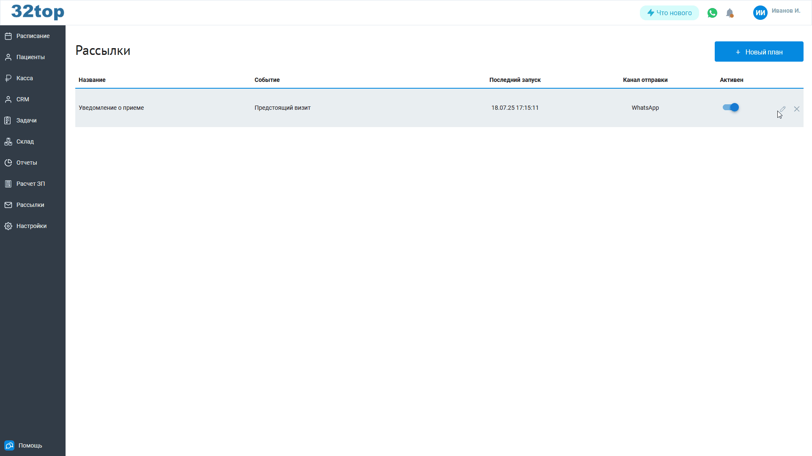Screen dimensions: 812x456
Task: Click the Новый план button
Action: tap(759, 52)
